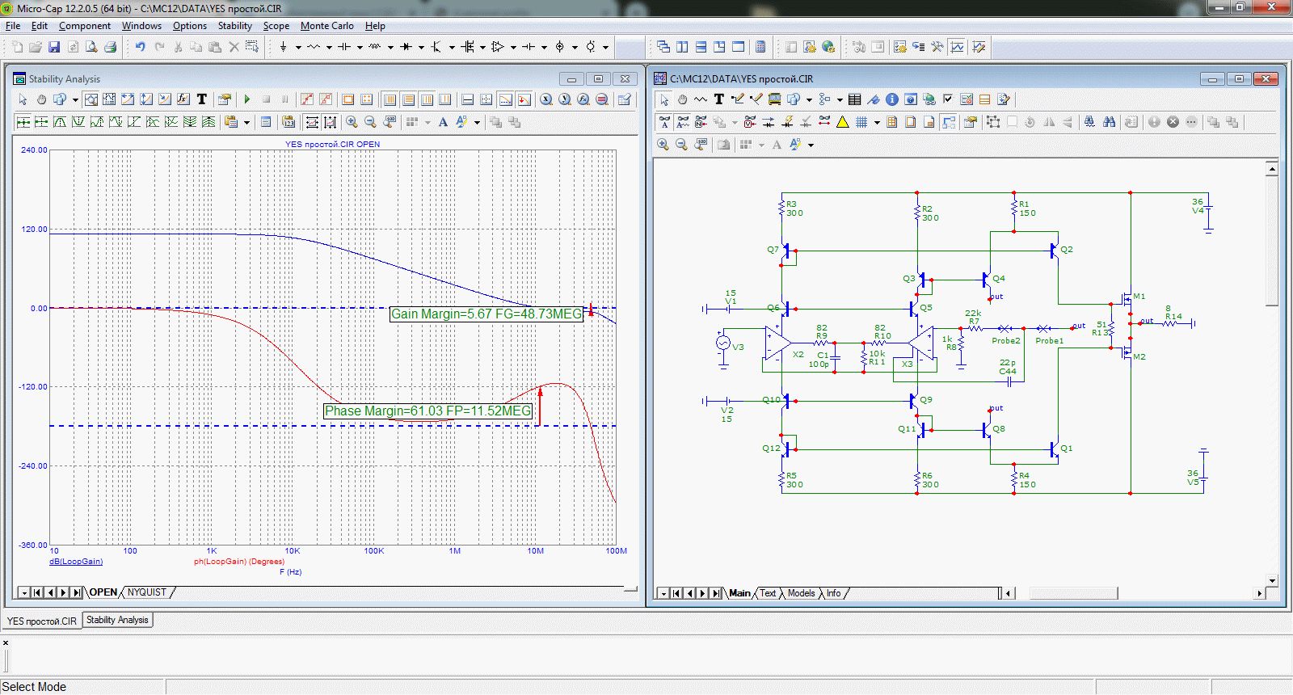1293x695 pixels.
Task: Expand the resistor component dropdown arrow
Action: coord(329,47)
